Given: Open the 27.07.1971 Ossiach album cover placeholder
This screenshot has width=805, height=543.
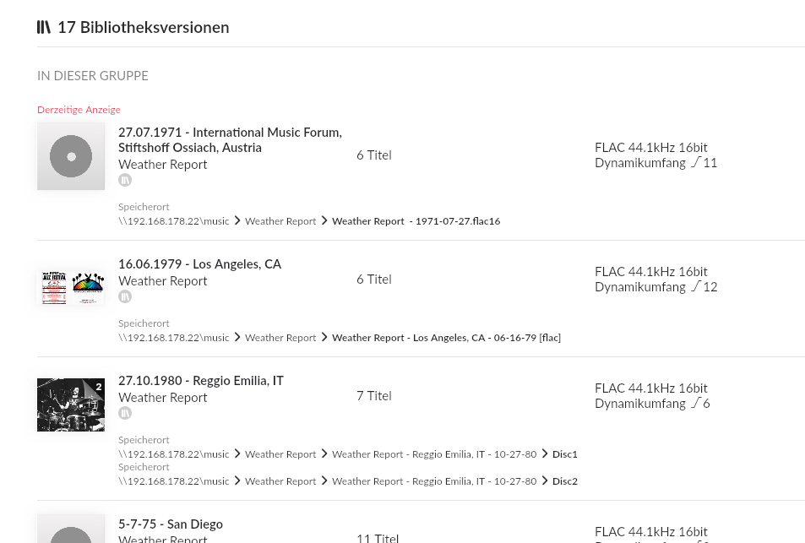Looking at the screenshot, I should pyautogui.click(x=71, y=156).
